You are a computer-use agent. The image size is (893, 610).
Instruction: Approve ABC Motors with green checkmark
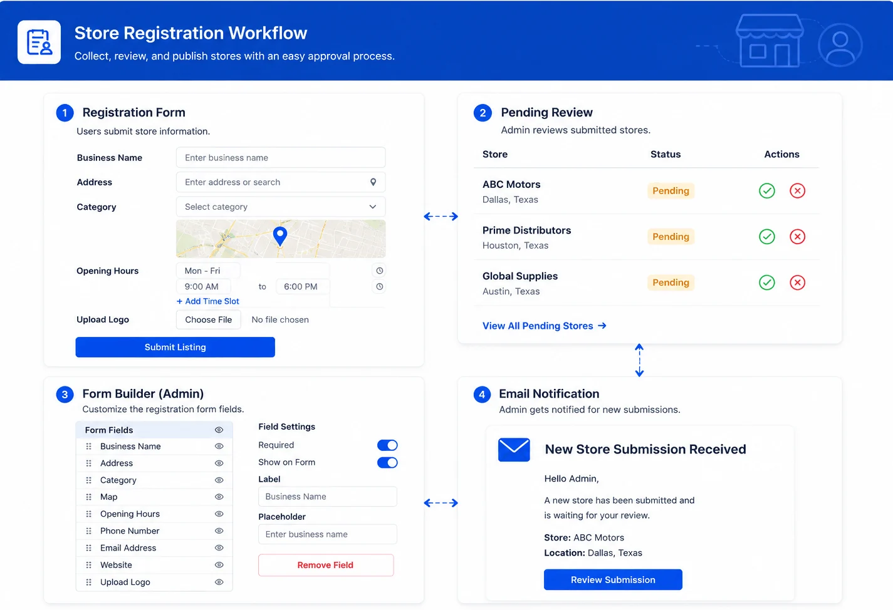766,190
